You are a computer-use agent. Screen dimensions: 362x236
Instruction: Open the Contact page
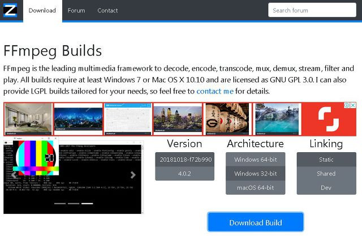107,10
